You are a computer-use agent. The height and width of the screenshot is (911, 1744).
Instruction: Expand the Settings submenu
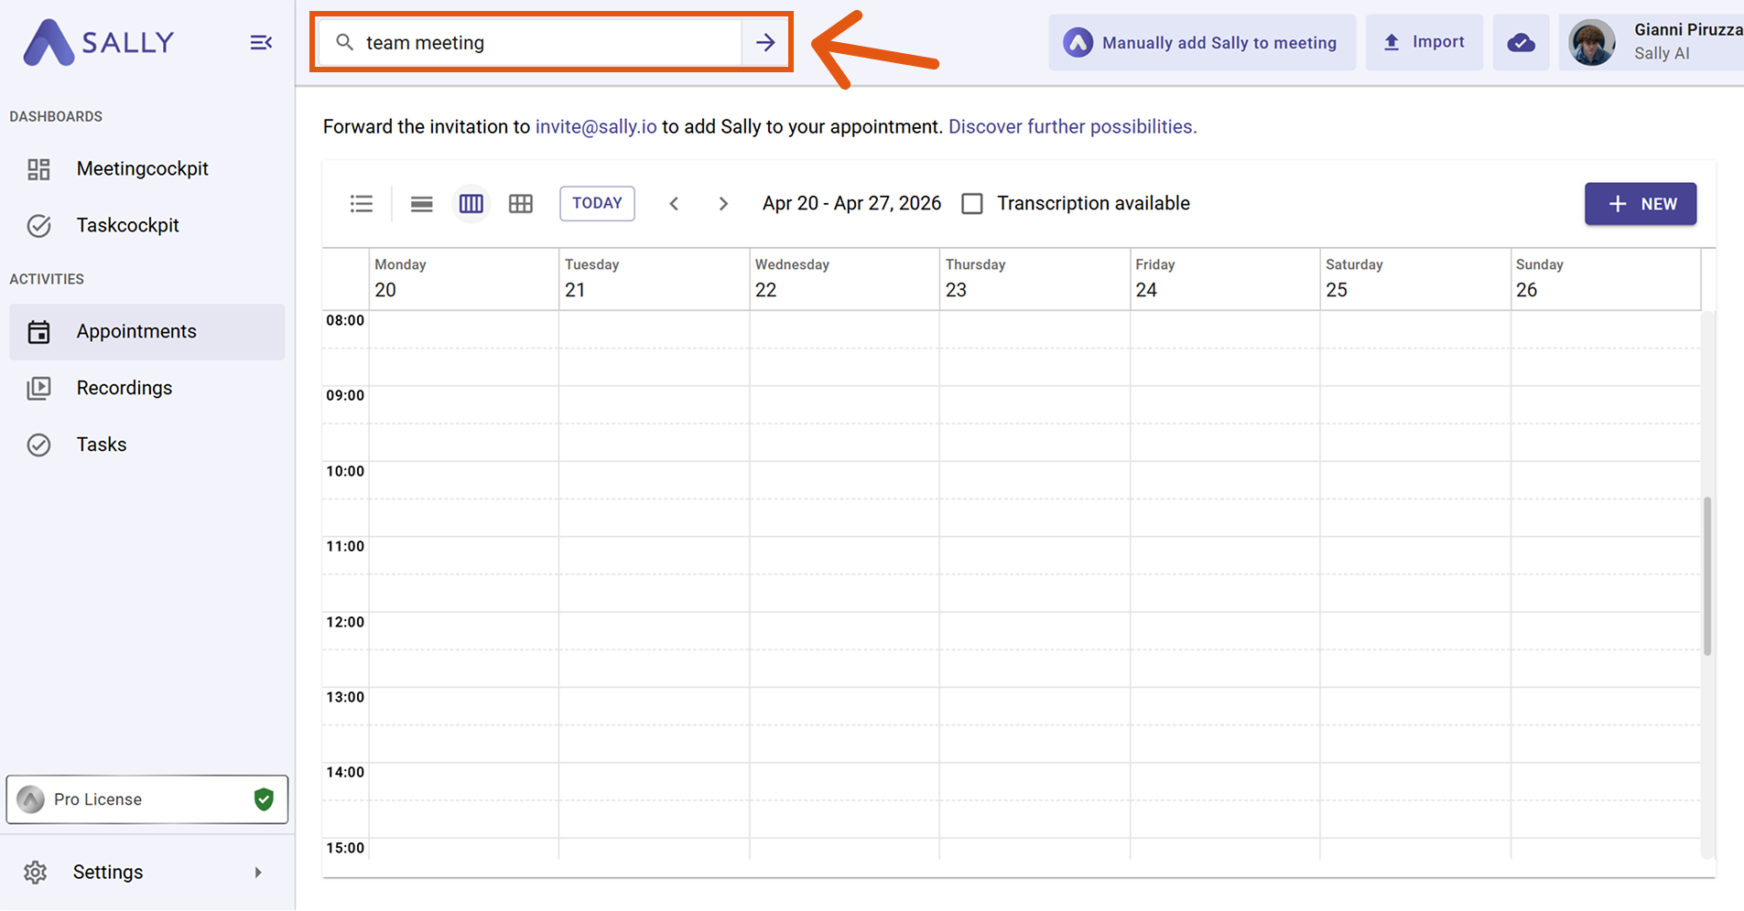coord(257,872)
